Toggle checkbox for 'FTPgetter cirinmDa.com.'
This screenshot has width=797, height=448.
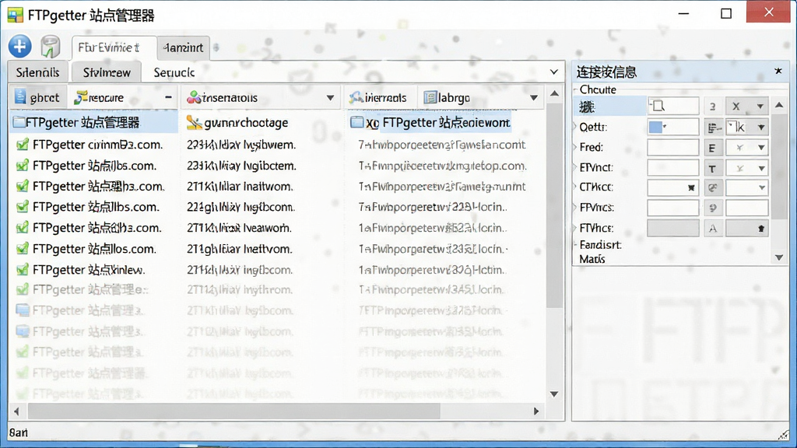tap(22, 145)
